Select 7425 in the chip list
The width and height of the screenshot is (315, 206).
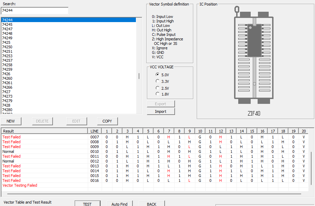(x=68, y=42)
